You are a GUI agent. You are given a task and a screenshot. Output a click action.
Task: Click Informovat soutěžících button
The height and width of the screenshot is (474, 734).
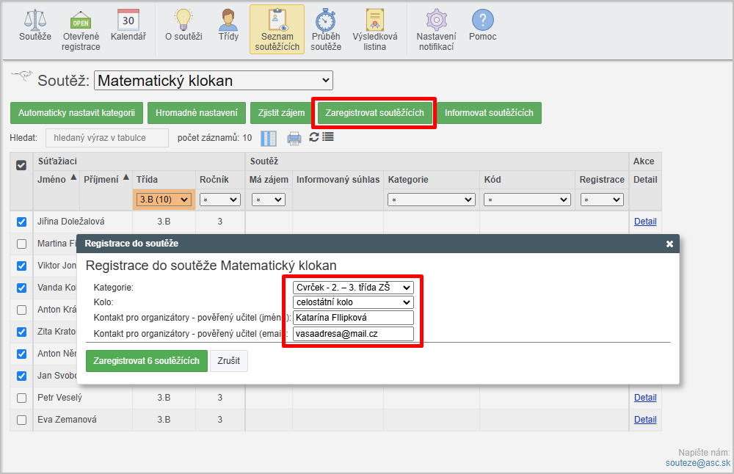[x=489, y=113]
